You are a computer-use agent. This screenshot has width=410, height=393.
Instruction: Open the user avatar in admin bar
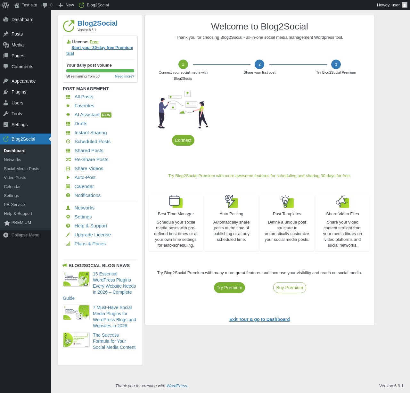(405, 5)
